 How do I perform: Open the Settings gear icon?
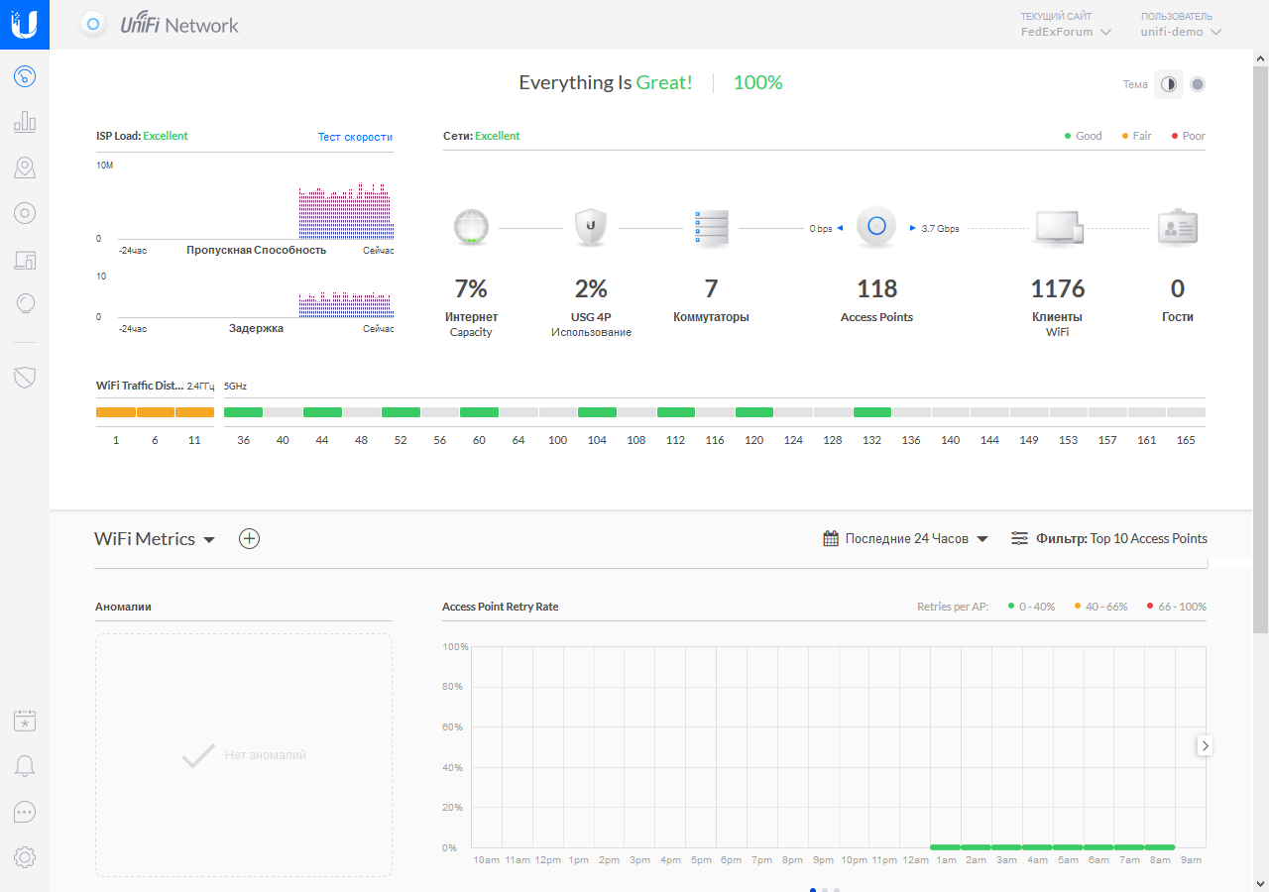pos(25,857)
